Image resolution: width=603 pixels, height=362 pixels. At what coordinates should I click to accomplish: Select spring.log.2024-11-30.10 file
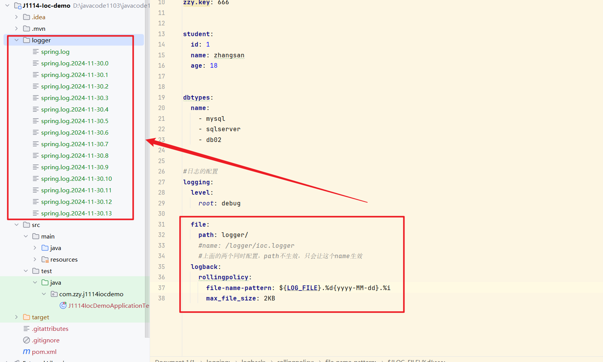[77, 178]
